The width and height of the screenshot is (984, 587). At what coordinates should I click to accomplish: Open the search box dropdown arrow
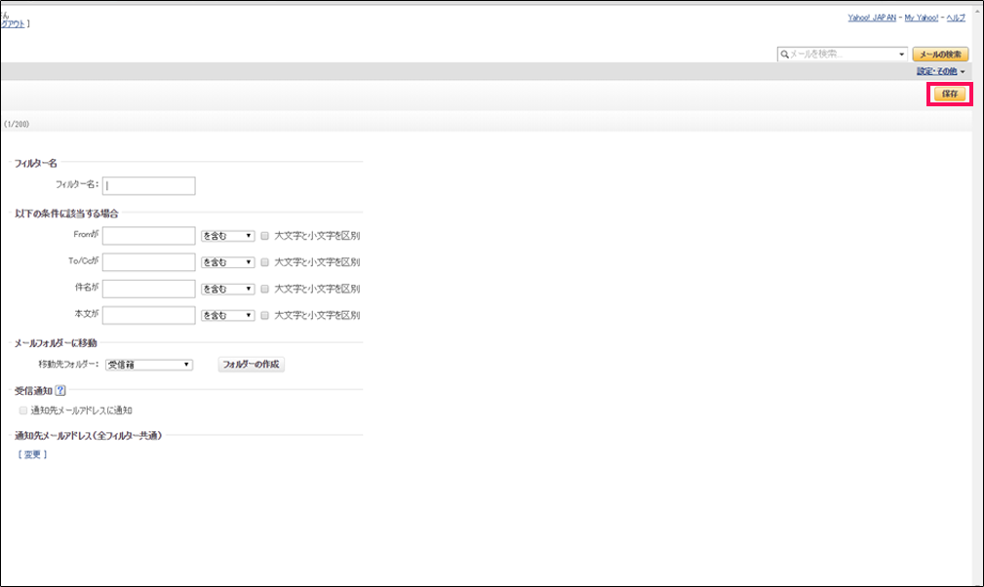(x=902, y=55)
